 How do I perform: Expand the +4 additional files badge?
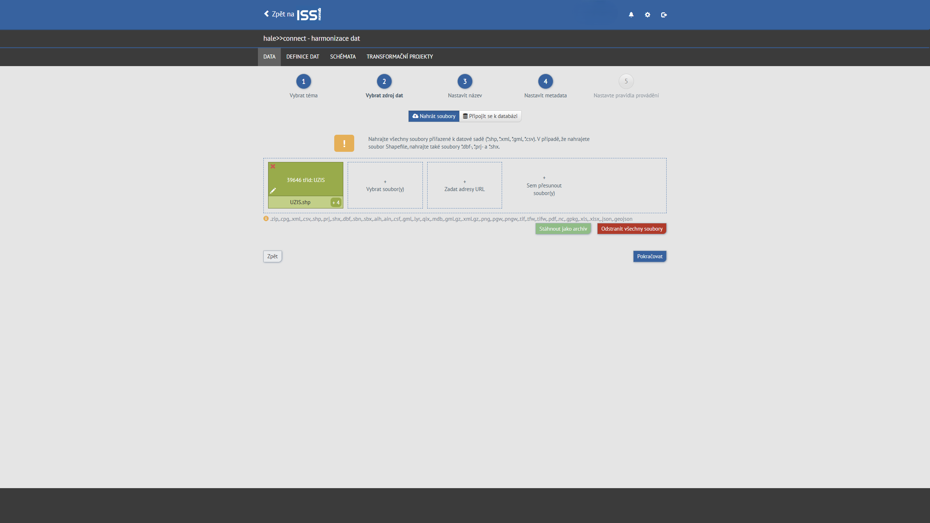tap(336, 203)
